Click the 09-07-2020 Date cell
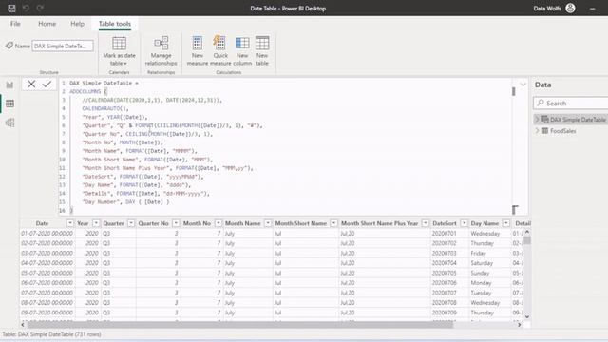Viewport: 608px width, 342px height. (x=47, y=313)
